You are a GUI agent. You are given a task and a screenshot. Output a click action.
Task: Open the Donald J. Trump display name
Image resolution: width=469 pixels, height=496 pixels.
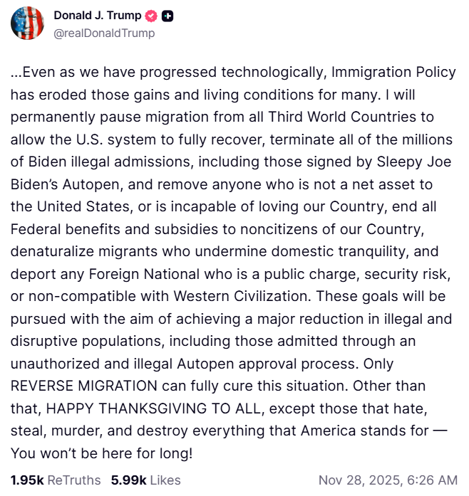[98, 16]
